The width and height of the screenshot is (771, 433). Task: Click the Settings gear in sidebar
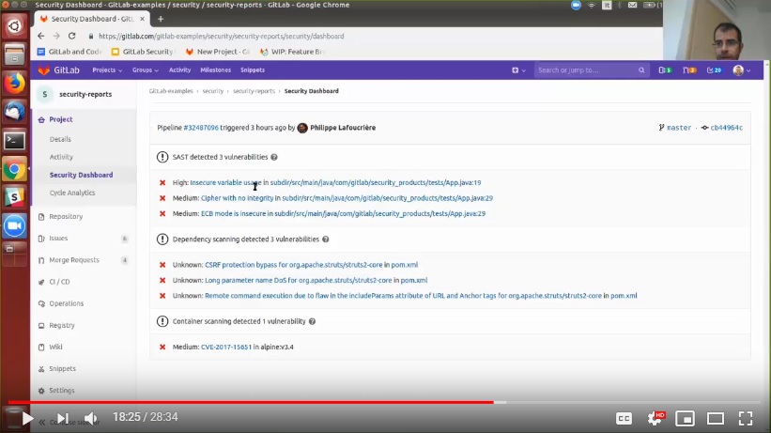[x=41, y=391]
